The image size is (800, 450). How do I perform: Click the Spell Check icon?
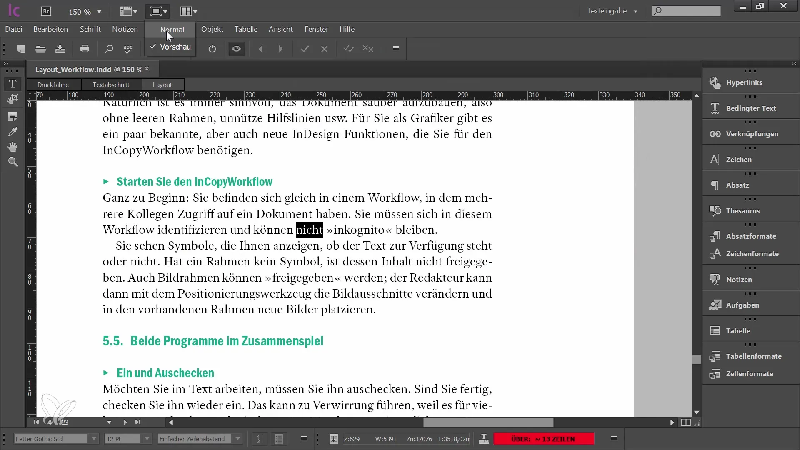coord(128,50)
